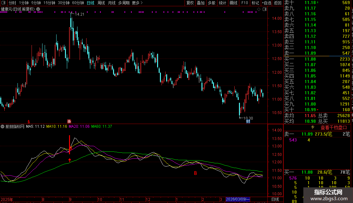Click the lightning bolt icon in order panel
Viewport: 353px width, 203px height.
tap(313, 127)
